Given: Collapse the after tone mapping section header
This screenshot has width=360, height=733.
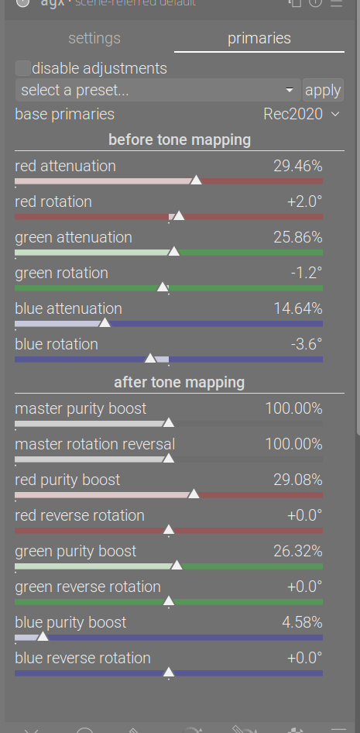Looking at the screenshot, I should click(180, 383).
